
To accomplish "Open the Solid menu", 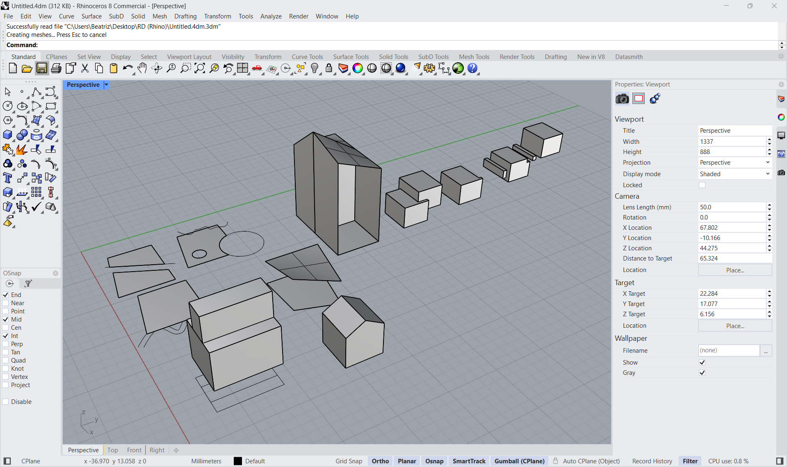I will [x=138, y=16].
